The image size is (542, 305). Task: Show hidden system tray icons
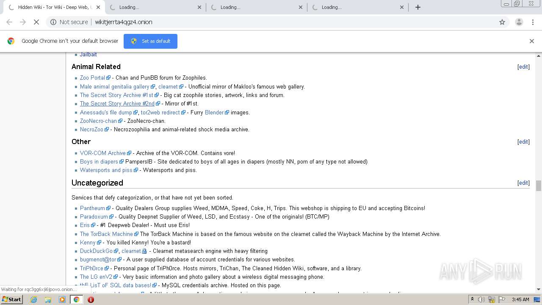tap(473, 299)
